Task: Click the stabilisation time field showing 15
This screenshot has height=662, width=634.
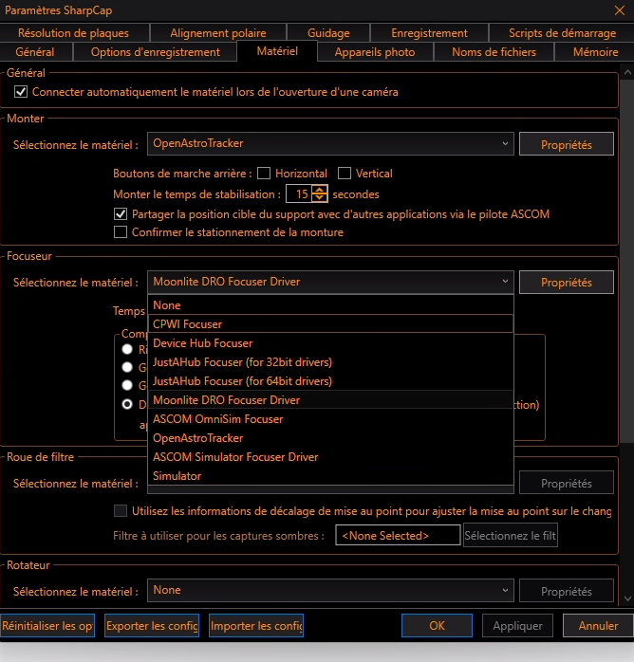Action: point(300,194)
